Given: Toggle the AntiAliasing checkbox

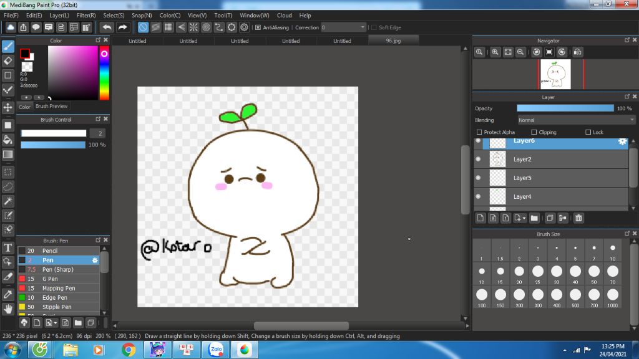Looking at the screenshot, I should (258, 27).
